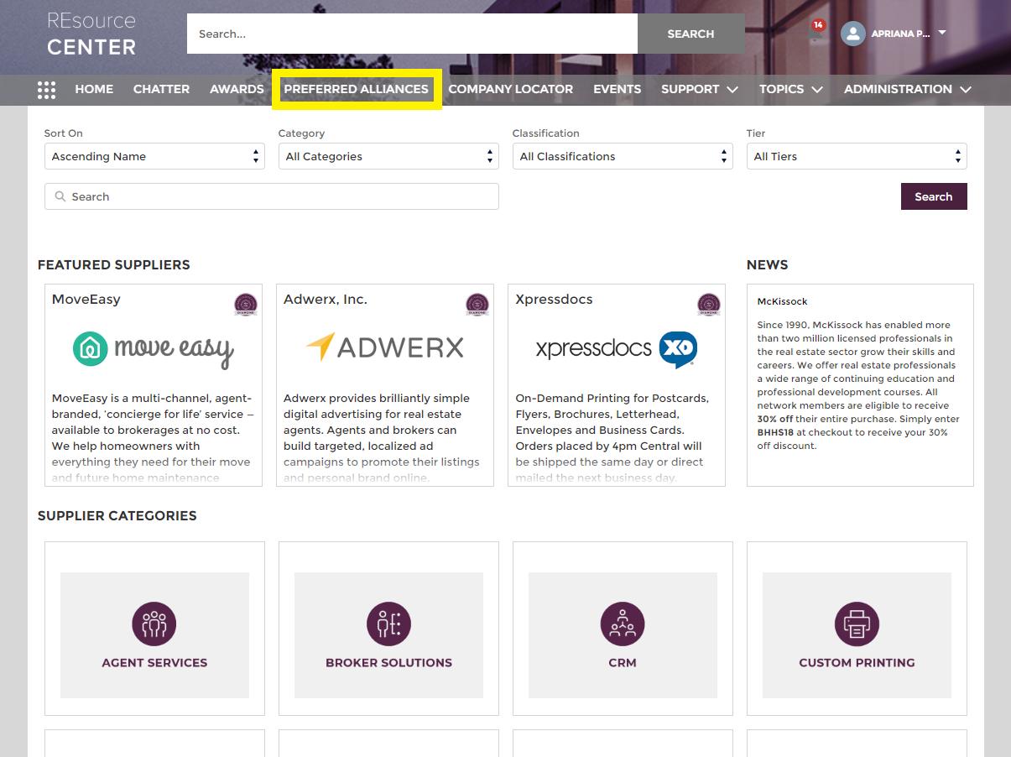Image resolution: width=1011 pixels, height=757 pixels.
Task: Click the APRIANA P... user name
Action: click(900, 34)
